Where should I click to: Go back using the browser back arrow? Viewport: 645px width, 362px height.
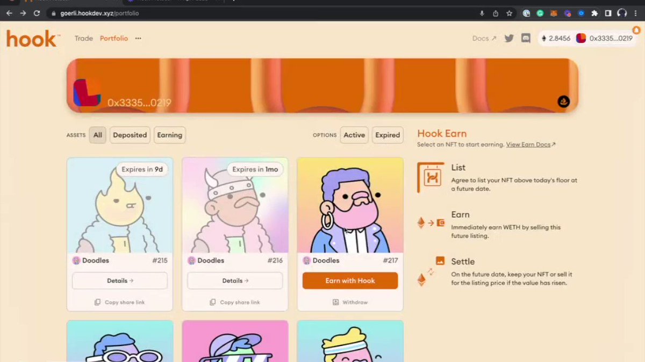[x=9, y=13]
